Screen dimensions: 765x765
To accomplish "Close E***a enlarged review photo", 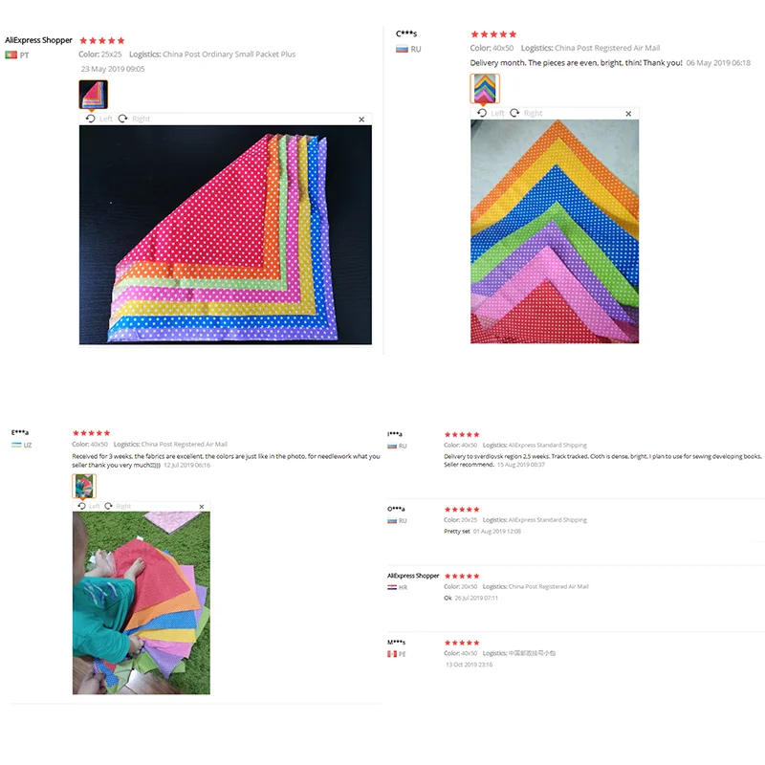I will (x=202, y=507).
